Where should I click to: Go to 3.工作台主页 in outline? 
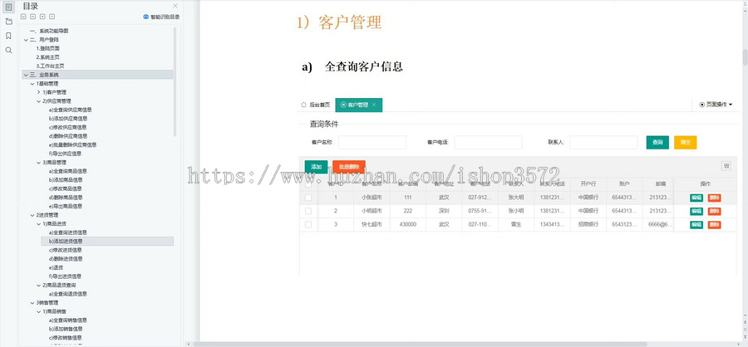click(x=50, y=66)
